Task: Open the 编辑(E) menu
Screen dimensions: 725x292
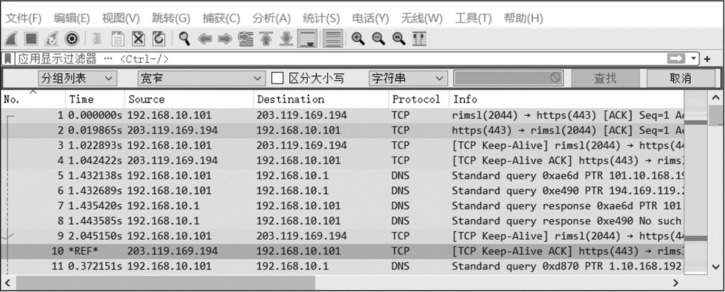Action: coord(71,18)
